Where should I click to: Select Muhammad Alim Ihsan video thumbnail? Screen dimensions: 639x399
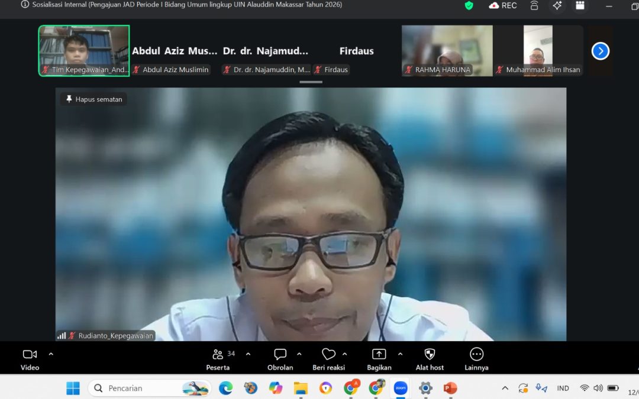[538, 50]
